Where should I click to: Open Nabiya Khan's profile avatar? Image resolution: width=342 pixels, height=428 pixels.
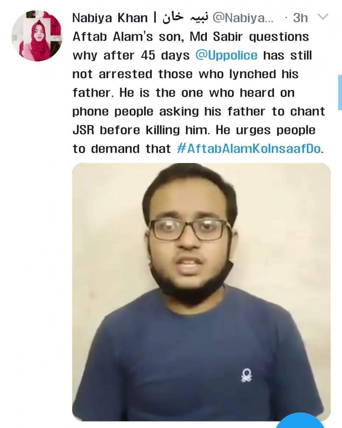[37, 35]
